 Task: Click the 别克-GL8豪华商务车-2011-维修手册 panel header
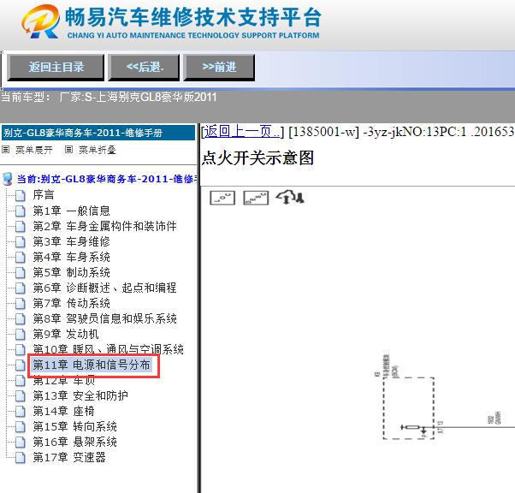point(98,133)
